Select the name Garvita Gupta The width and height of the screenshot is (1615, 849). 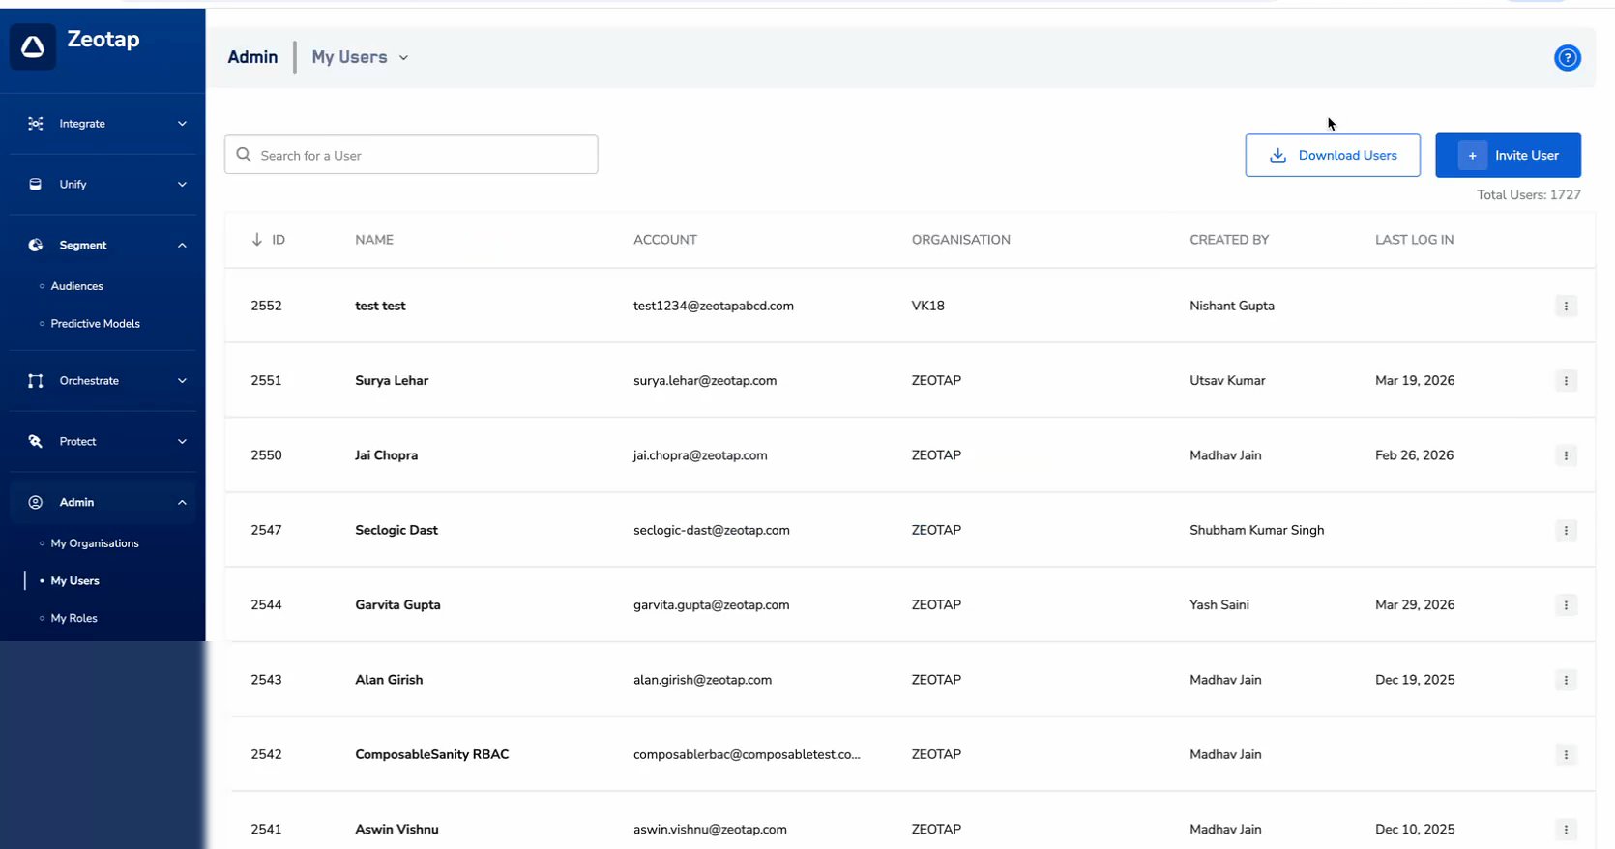click(x=397, y=605)
